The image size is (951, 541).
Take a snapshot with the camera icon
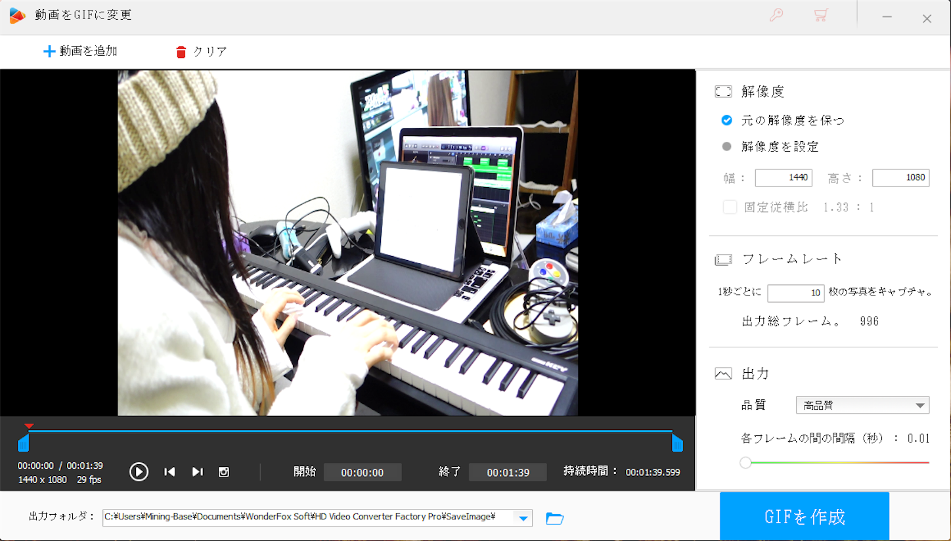coord(224,471)
